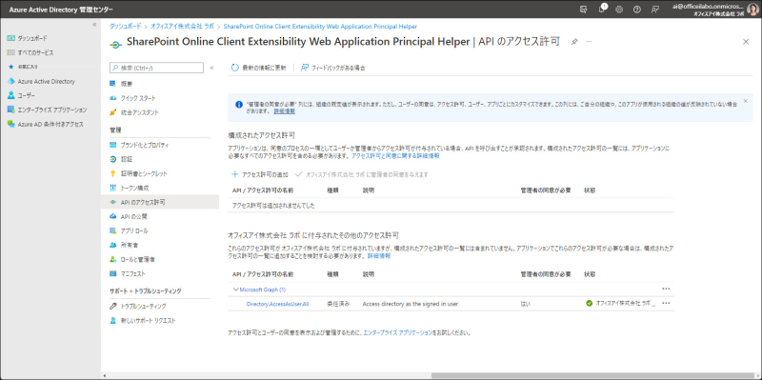
Task: Click the ダッシュボード breadcrumb link
Action: click(x=126, y=27)
